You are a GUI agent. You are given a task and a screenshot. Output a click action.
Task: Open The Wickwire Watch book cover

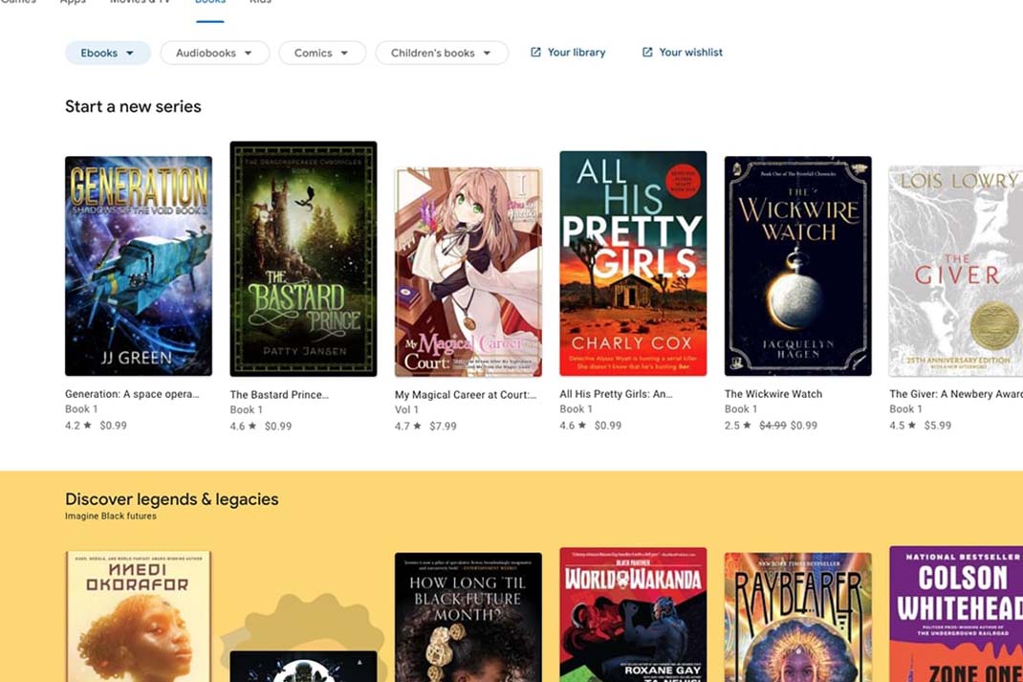click(798, 266)
